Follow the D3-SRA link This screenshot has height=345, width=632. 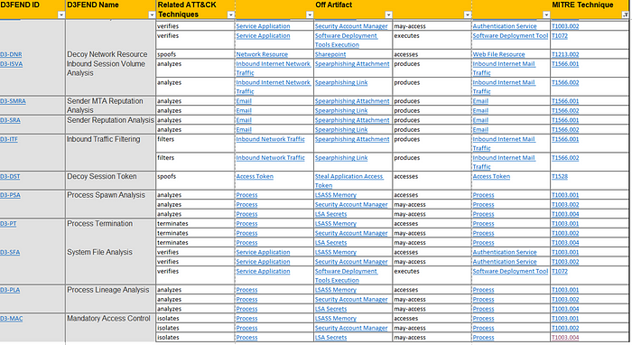click(10, 120)
